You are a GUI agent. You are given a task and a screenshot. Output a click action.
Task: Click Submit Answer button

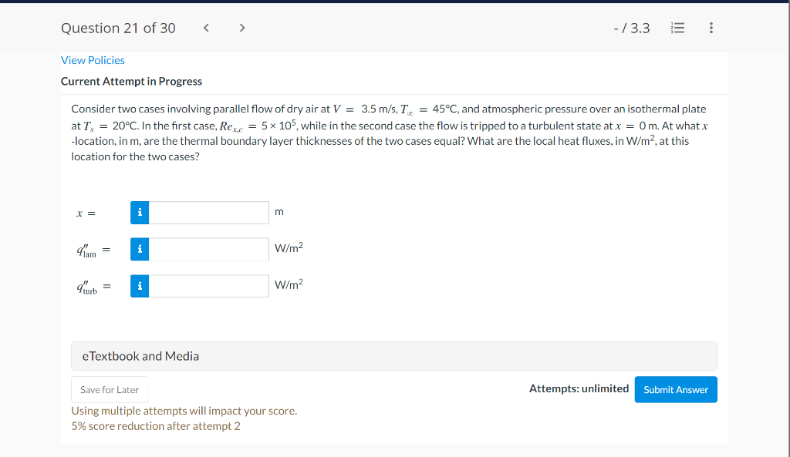coord(676,389)
